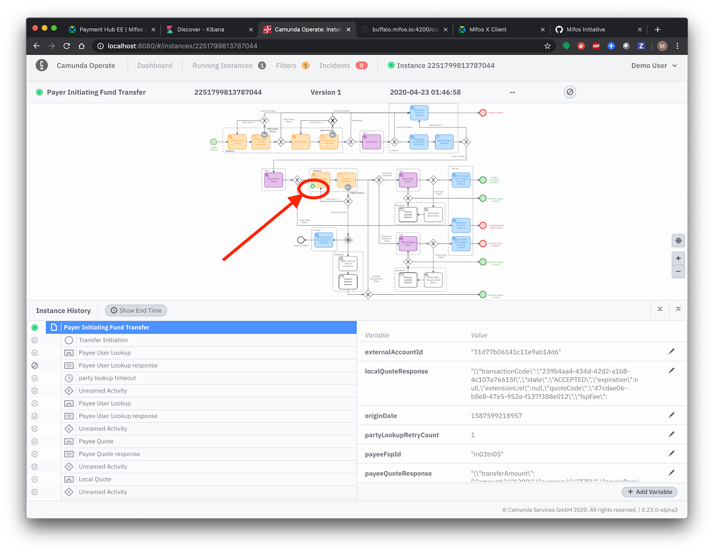Select the Payee Quote row
The height and width of the screenshot is (553, 714).
pos(209,442)
